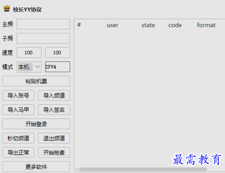Click the 导入频道 button
This screenshot has width=225, height=173.
[x=54, y=95]
